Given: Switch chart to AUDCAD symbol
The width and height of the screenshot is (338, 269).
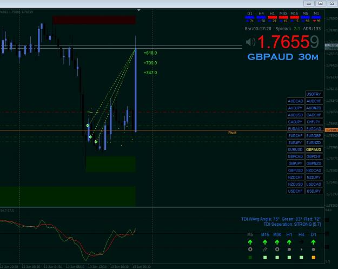Looking at the screenshot, I should (x=295, y=101).
